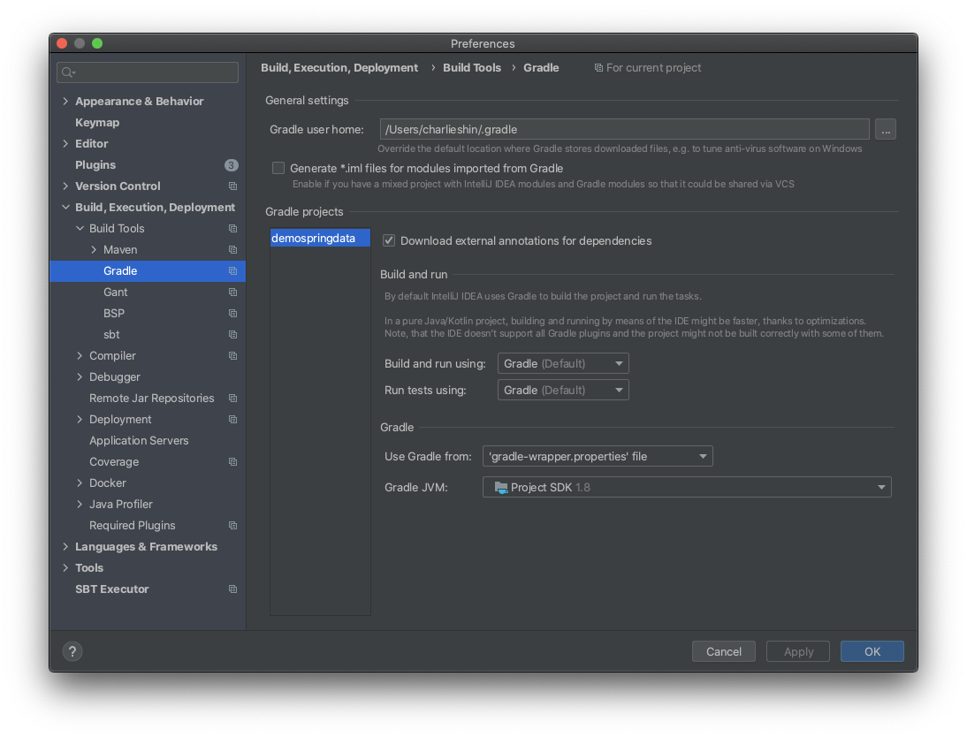Image resolution: width=967 pixels, height=737 pixels.
Task: Uncheck "Download external annotations for dependencies"
Action: point(388,240)
